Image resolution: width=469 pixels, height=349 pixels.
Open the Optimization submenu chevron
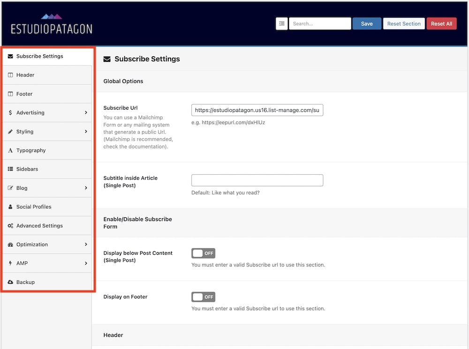click(x=86, y=244)
